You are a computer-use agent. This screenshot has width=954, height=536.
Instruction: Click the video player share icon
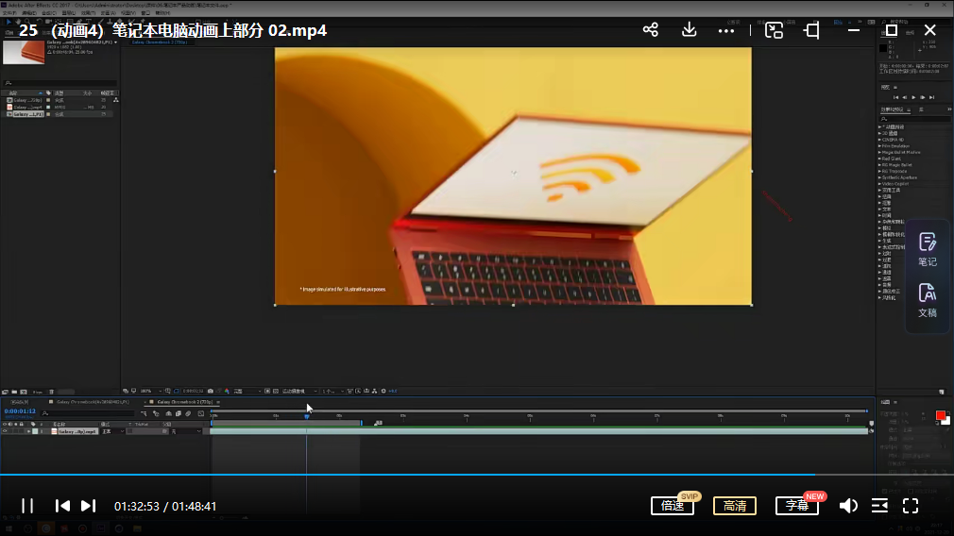[x=651, y=30]
